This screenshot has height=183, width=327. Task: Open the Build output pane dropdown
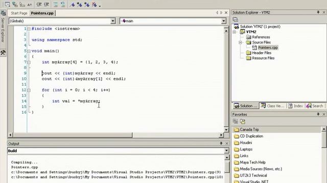(x=226, y=151)
